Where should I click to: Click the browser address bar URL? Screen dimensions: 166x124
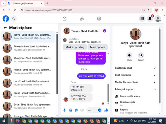[49, 10]
